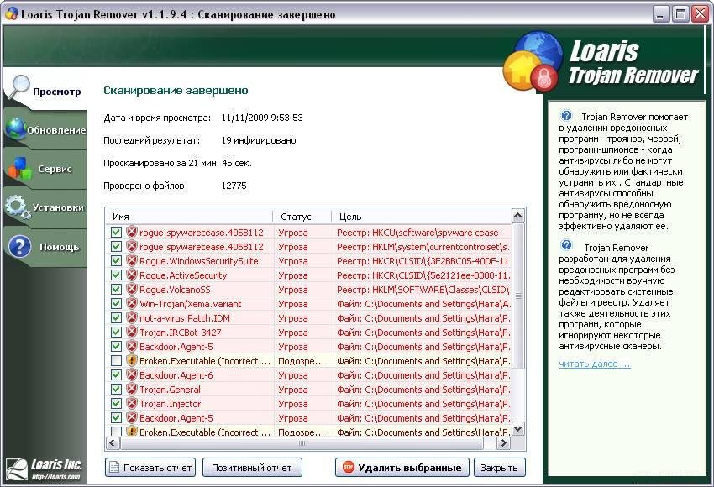Image resolution: width=714 pixels, height=487 pixels.
Task: Sort results by the Статус column header
Action: coord(302,217)
